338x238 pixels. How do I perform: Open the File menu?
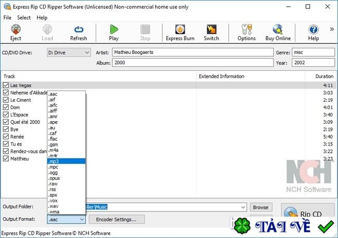tap(7, 18)
